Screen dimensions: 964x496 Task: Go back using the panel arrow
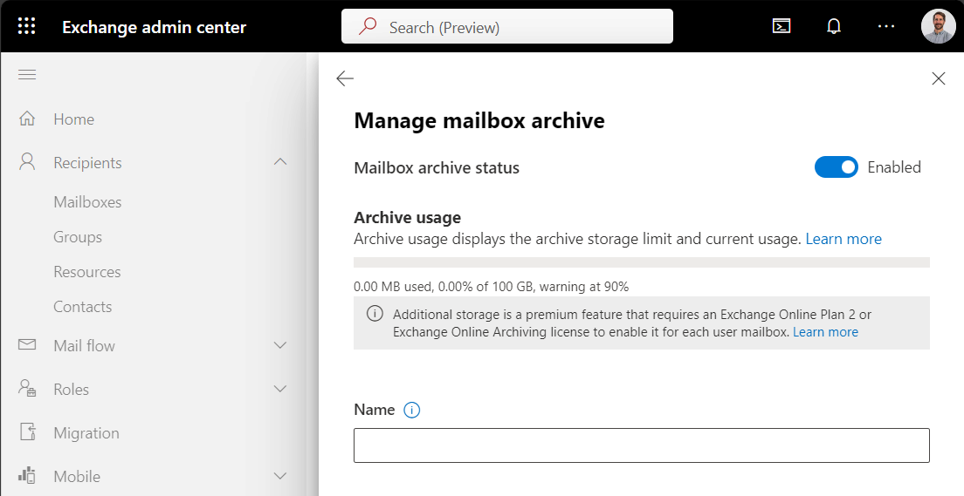[x=345, y=78]
